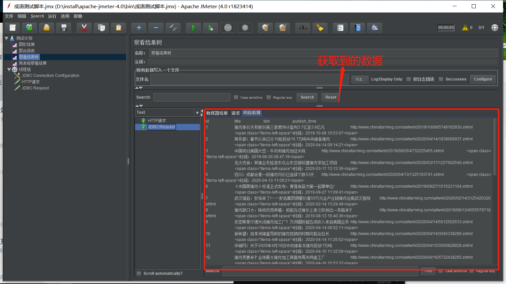Switch to the 响应数据 tab
Image resolution: width=506 pixels, height=284 pixels.
pyautogui.click(x=252, y=113)
